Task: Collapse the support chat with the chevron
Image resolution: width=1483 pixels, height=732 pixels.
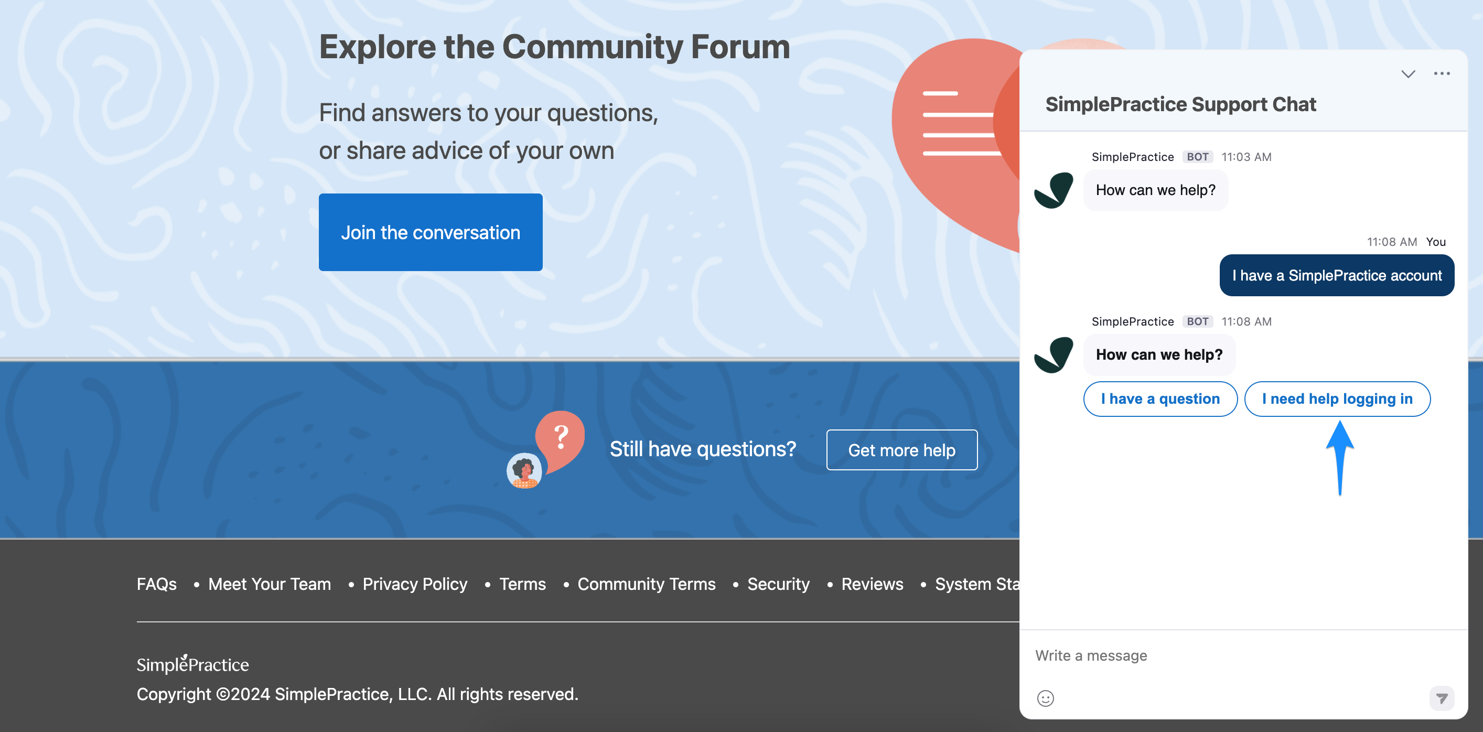Action: click(x=1408, y=73)
